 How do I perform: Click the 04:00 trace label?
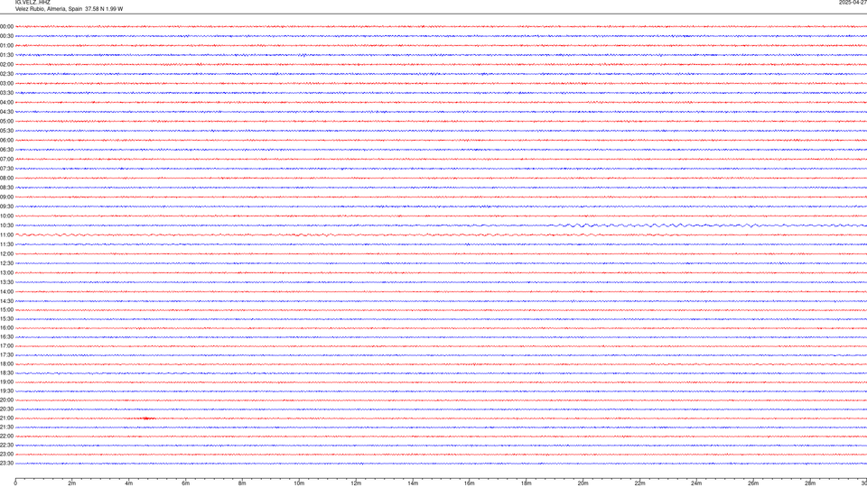(6, 102)
